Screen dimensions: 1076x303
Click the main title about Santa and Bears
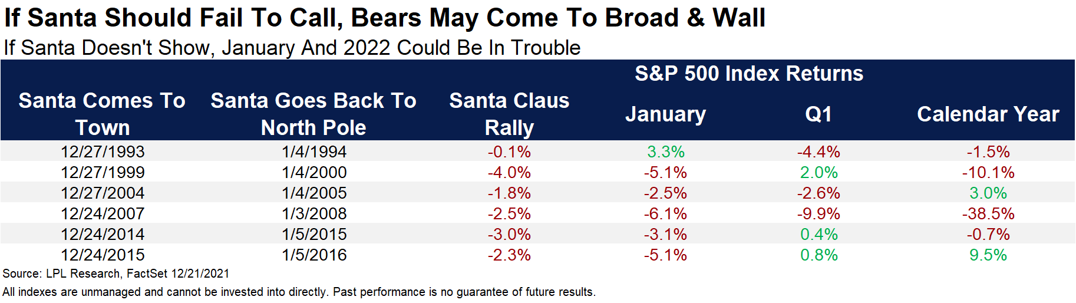click(384, 18)
